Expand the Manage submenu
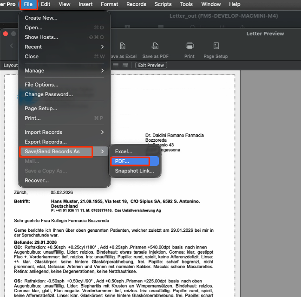The height and width of the screenshot is (297, 301). (64, 71)
